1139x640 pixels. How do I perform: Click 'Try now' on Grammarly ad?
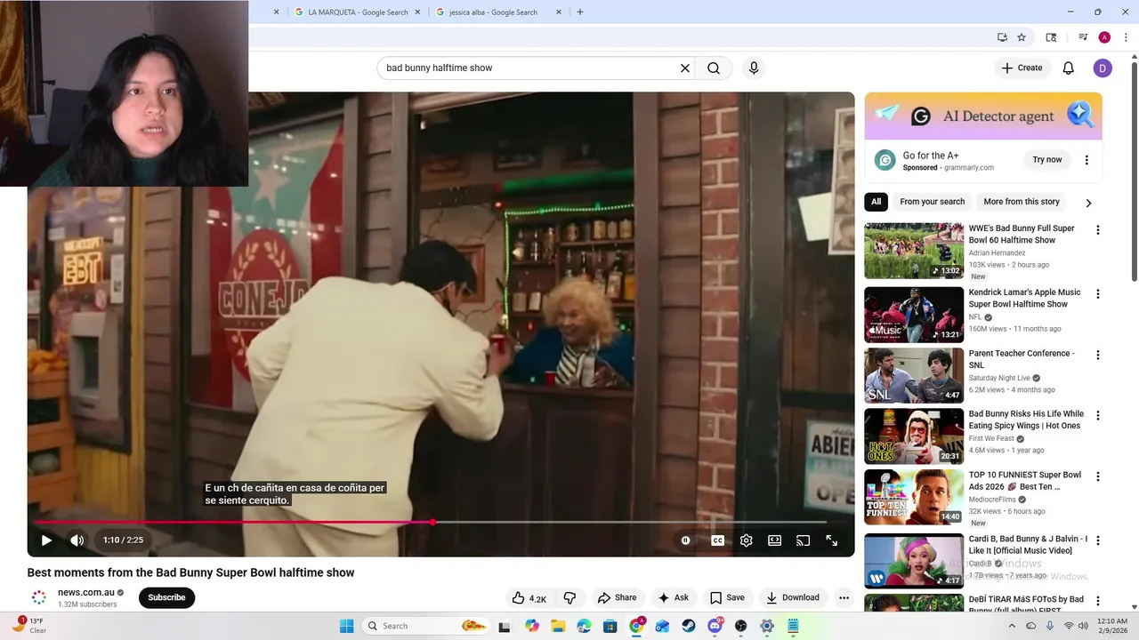1047,160
